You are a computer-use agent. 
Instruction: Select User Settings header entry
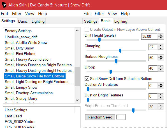point(16,110)
